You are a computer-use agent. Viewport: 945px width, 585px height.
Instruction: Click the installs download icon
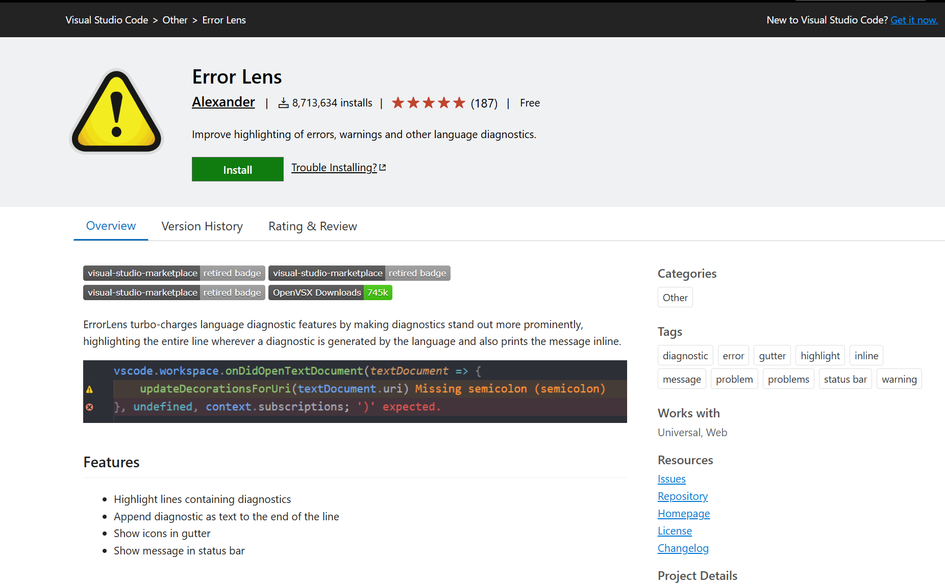click(283, 103)
